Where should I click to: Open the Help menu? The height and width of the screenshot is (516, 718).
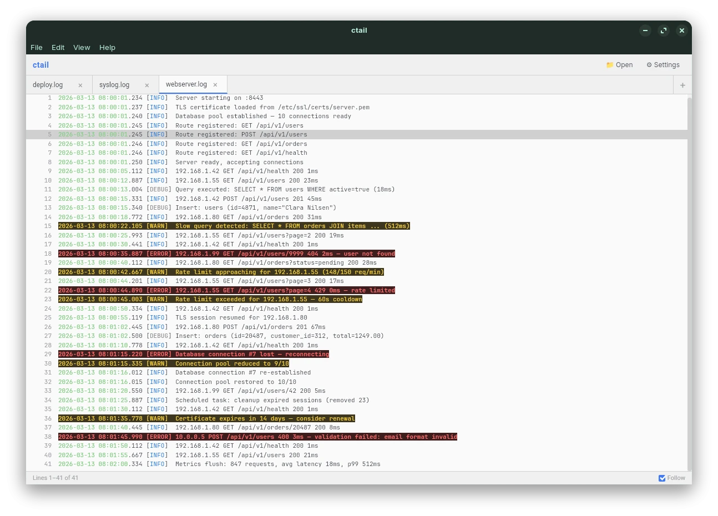coord(107,48)
